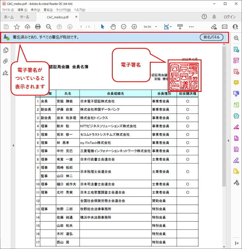Select the Hand tool
This screenshot has width=242, height=249.
click(x=113, y=27)
